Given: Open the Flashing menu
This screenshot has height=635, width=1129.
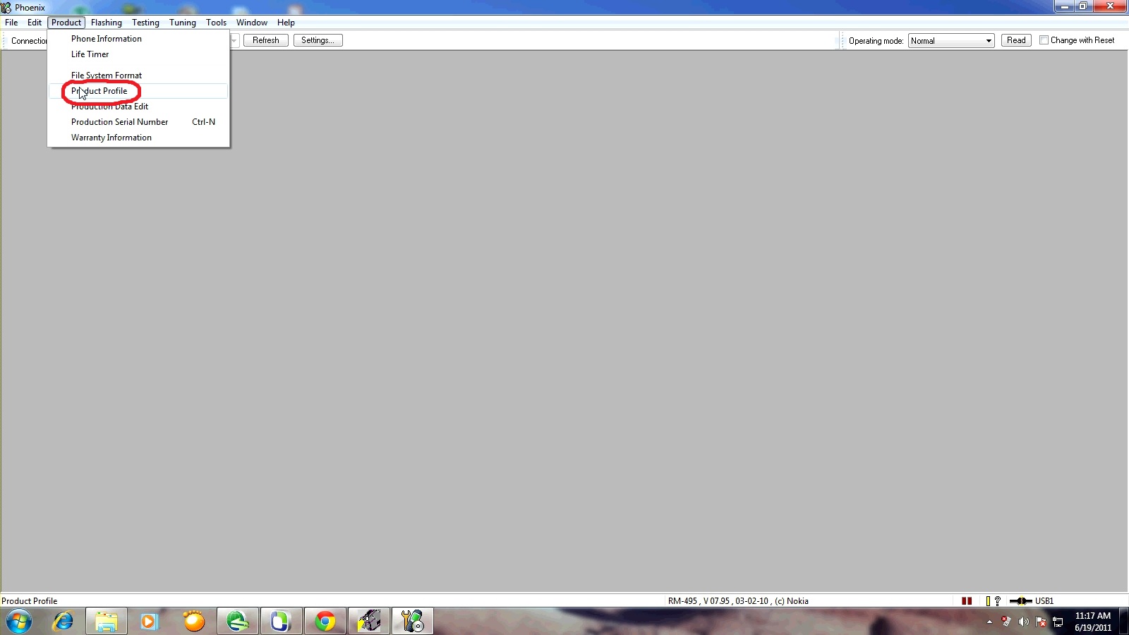Looking at the screenshot, I should pos(107,23).
